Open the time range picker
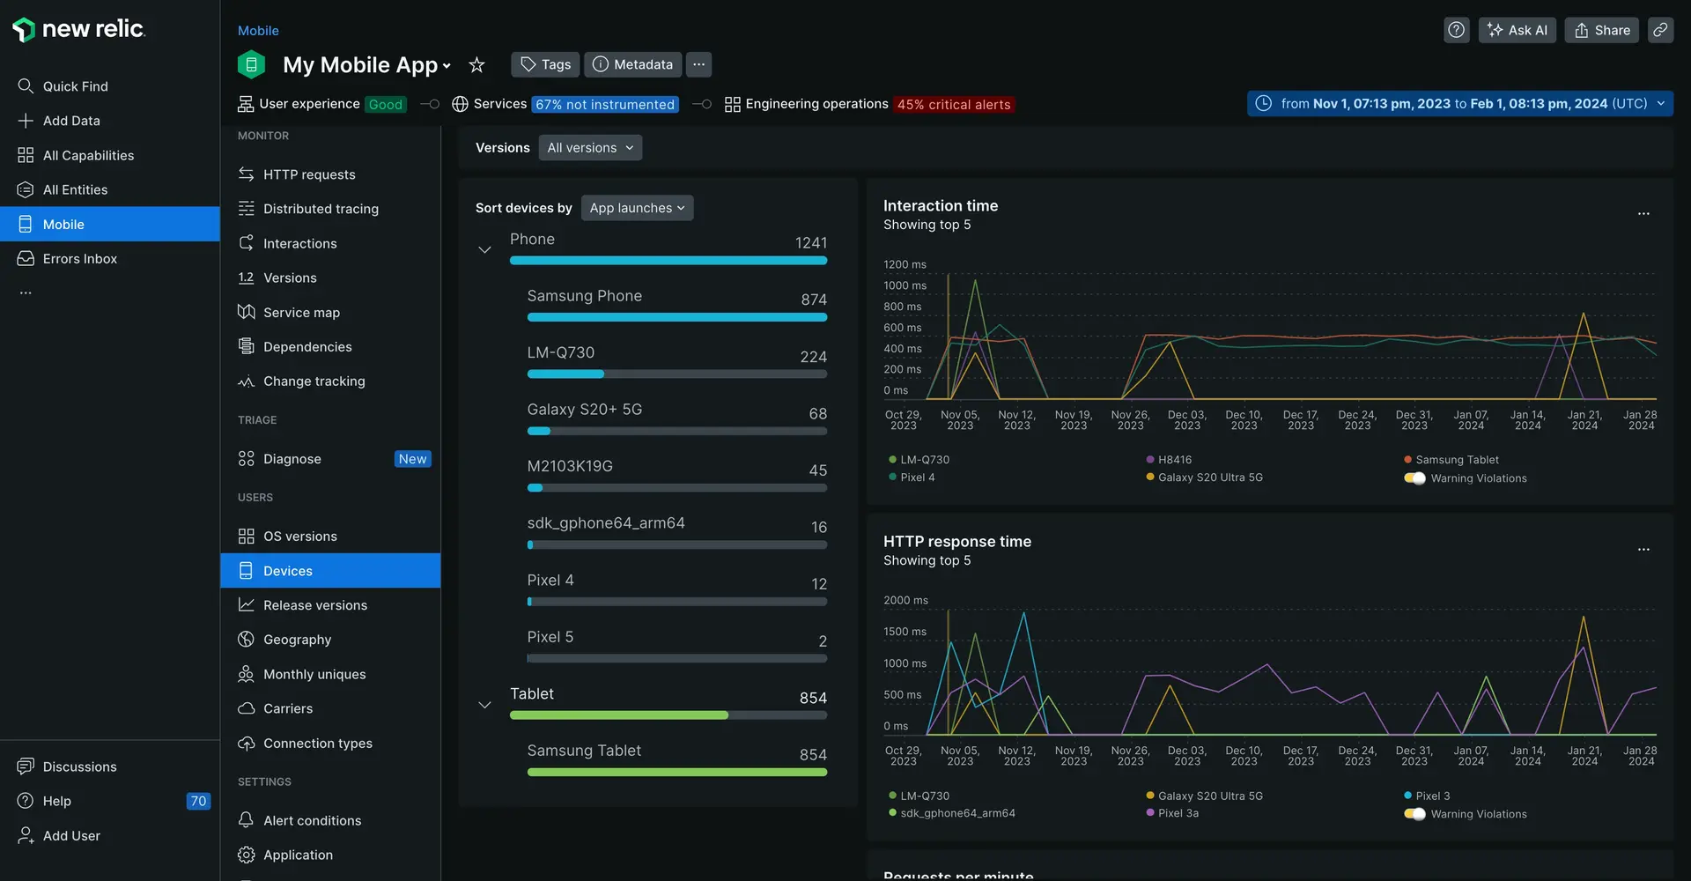 click(1460, 104)
